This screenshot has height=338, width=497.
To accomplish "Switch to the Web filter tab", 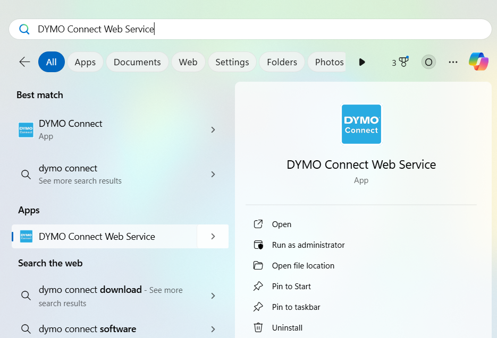I will [x=188, y=62].
